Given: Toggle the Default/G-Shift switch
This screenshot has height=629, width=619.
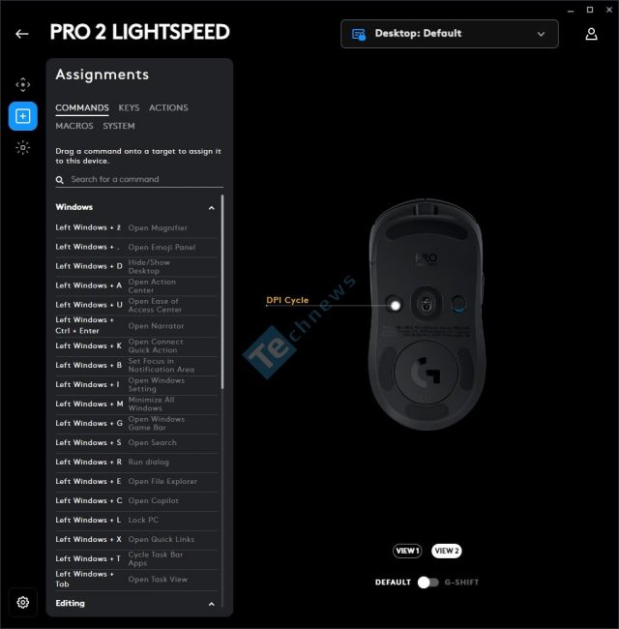Looking at the screenshot, I should 427,582.
